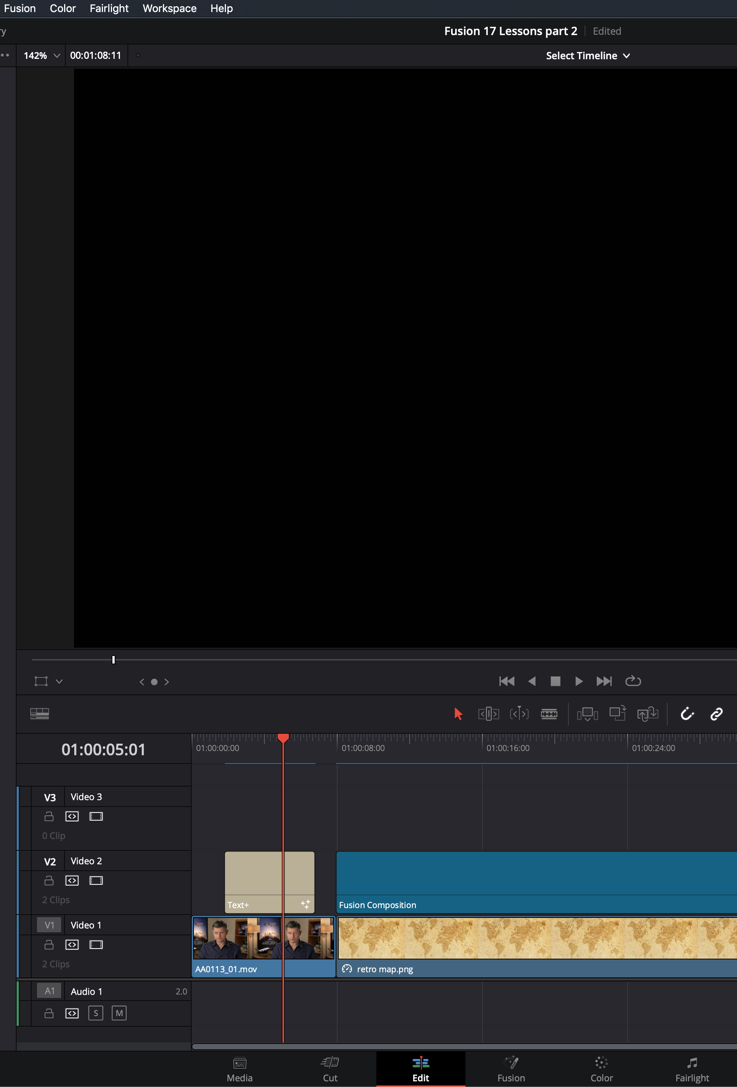The width and height of the screenshot is (737, 1087).
Task: Select the Fusion Composition clip
Action: click(536, 882)
